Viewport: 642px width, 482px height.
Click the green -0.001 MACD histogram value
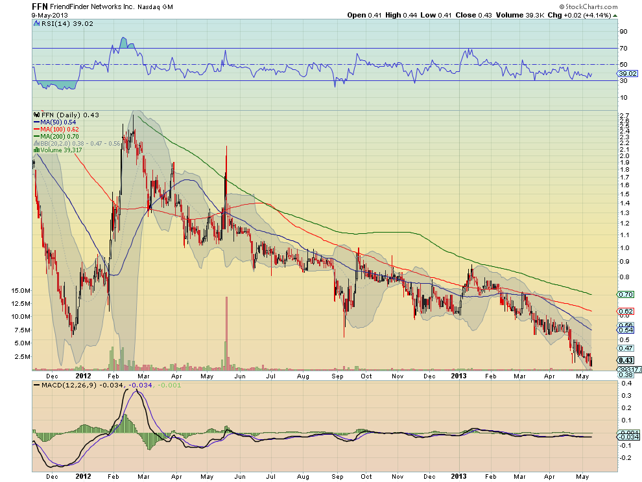(x=169, y=385)
